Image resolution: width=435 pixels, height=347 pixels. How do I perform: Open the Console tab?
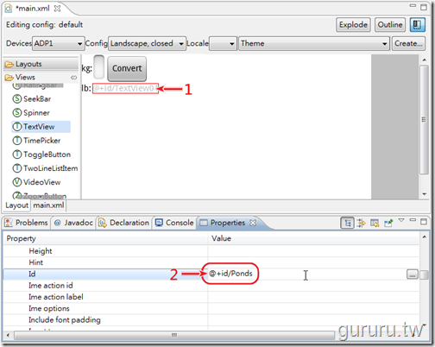pos(174,223)
